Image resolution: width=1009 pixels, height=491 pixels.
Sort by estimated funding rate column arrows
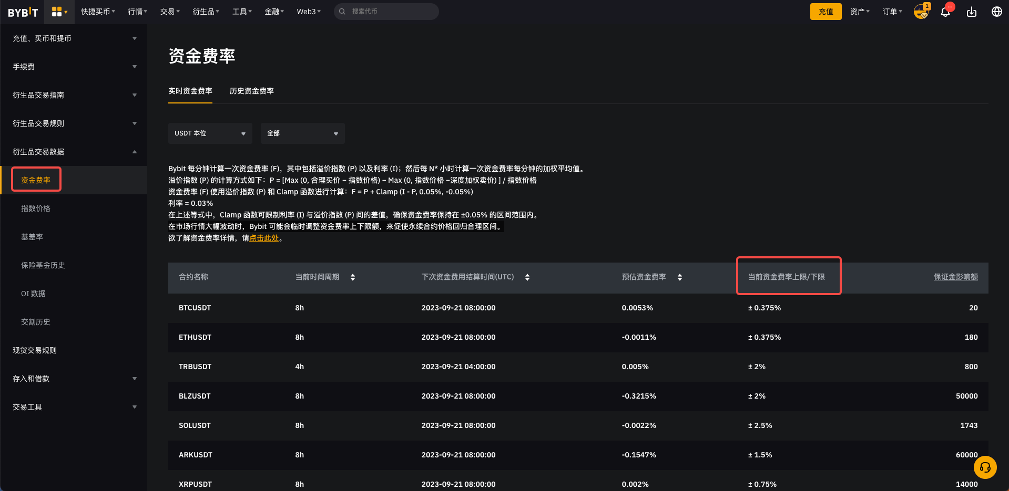coord(680,277)
